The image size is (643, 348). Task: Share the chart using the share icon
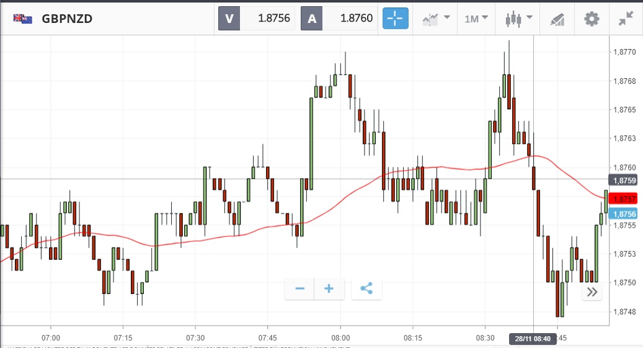[x=366, y=288]
